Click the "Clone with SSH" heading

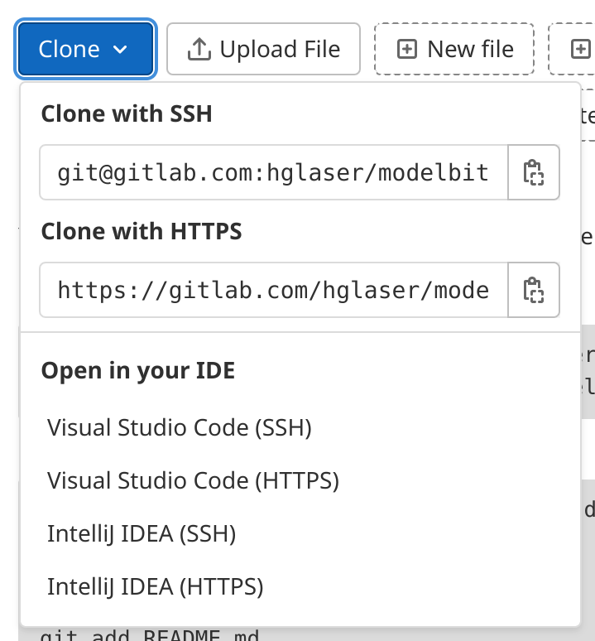click(127, 113)
